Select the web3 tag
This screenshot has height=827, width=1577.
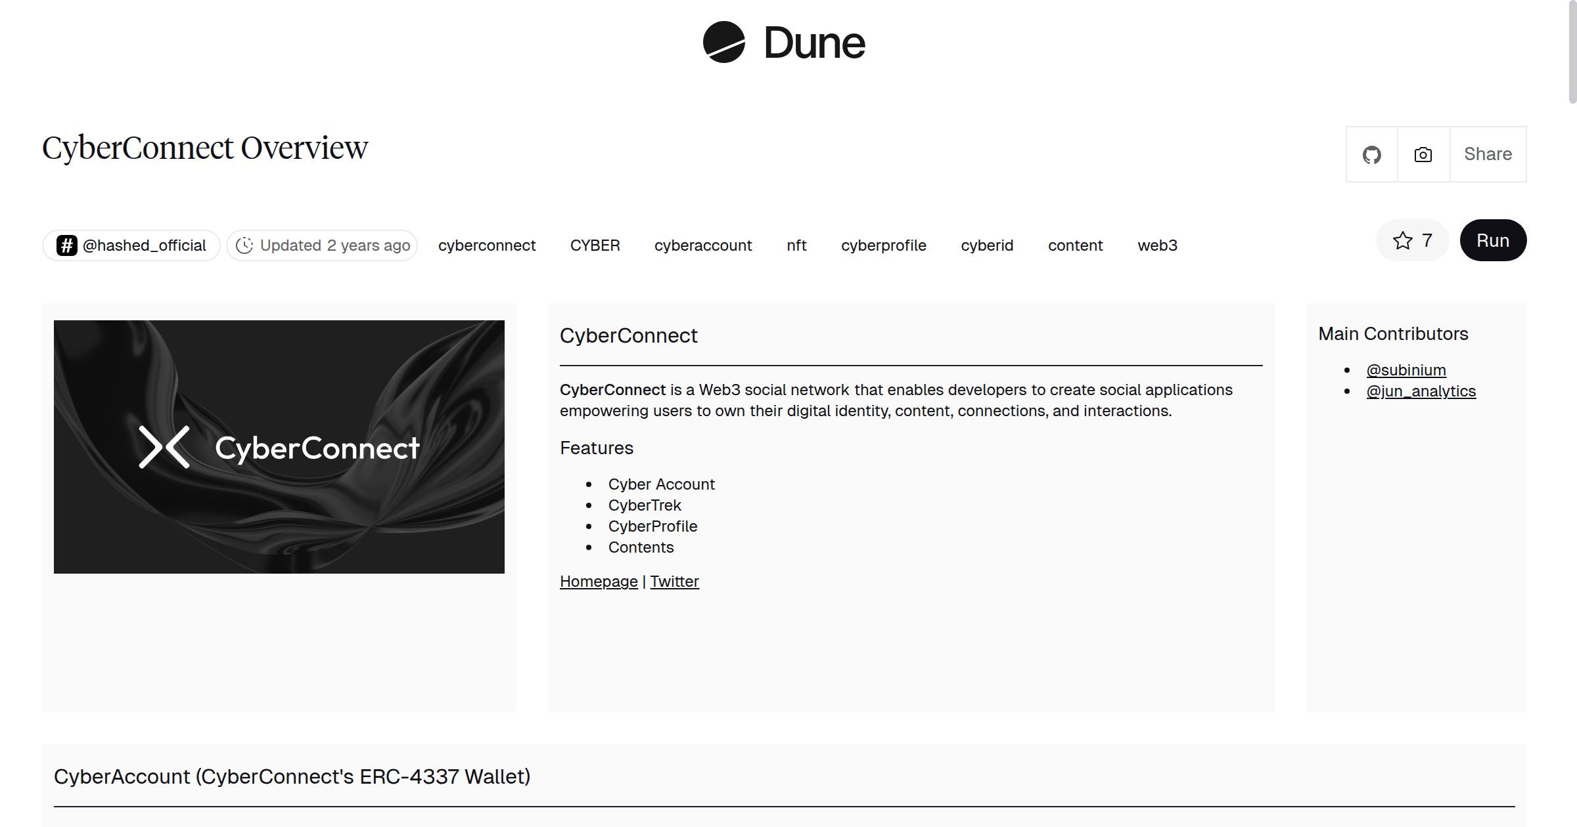pos(1157,245)
